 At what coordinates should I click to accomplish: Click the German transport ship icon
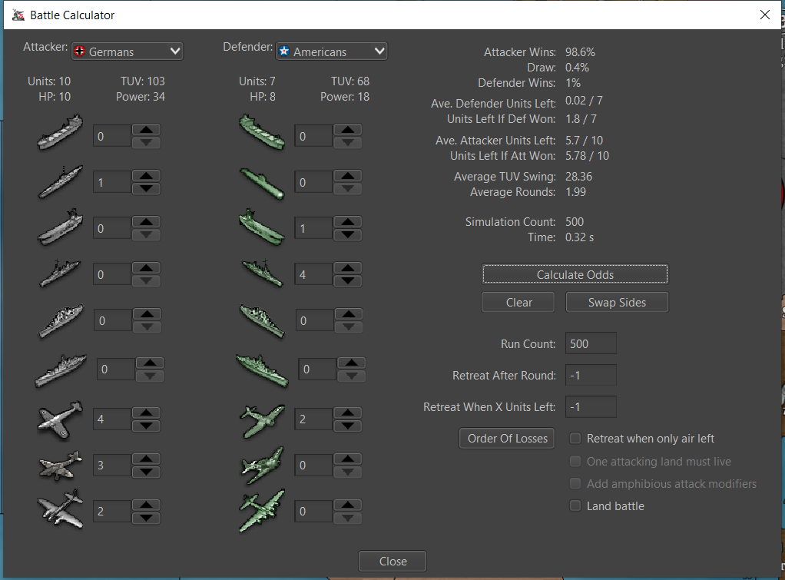pyautogui.click(x=60, y=136)
